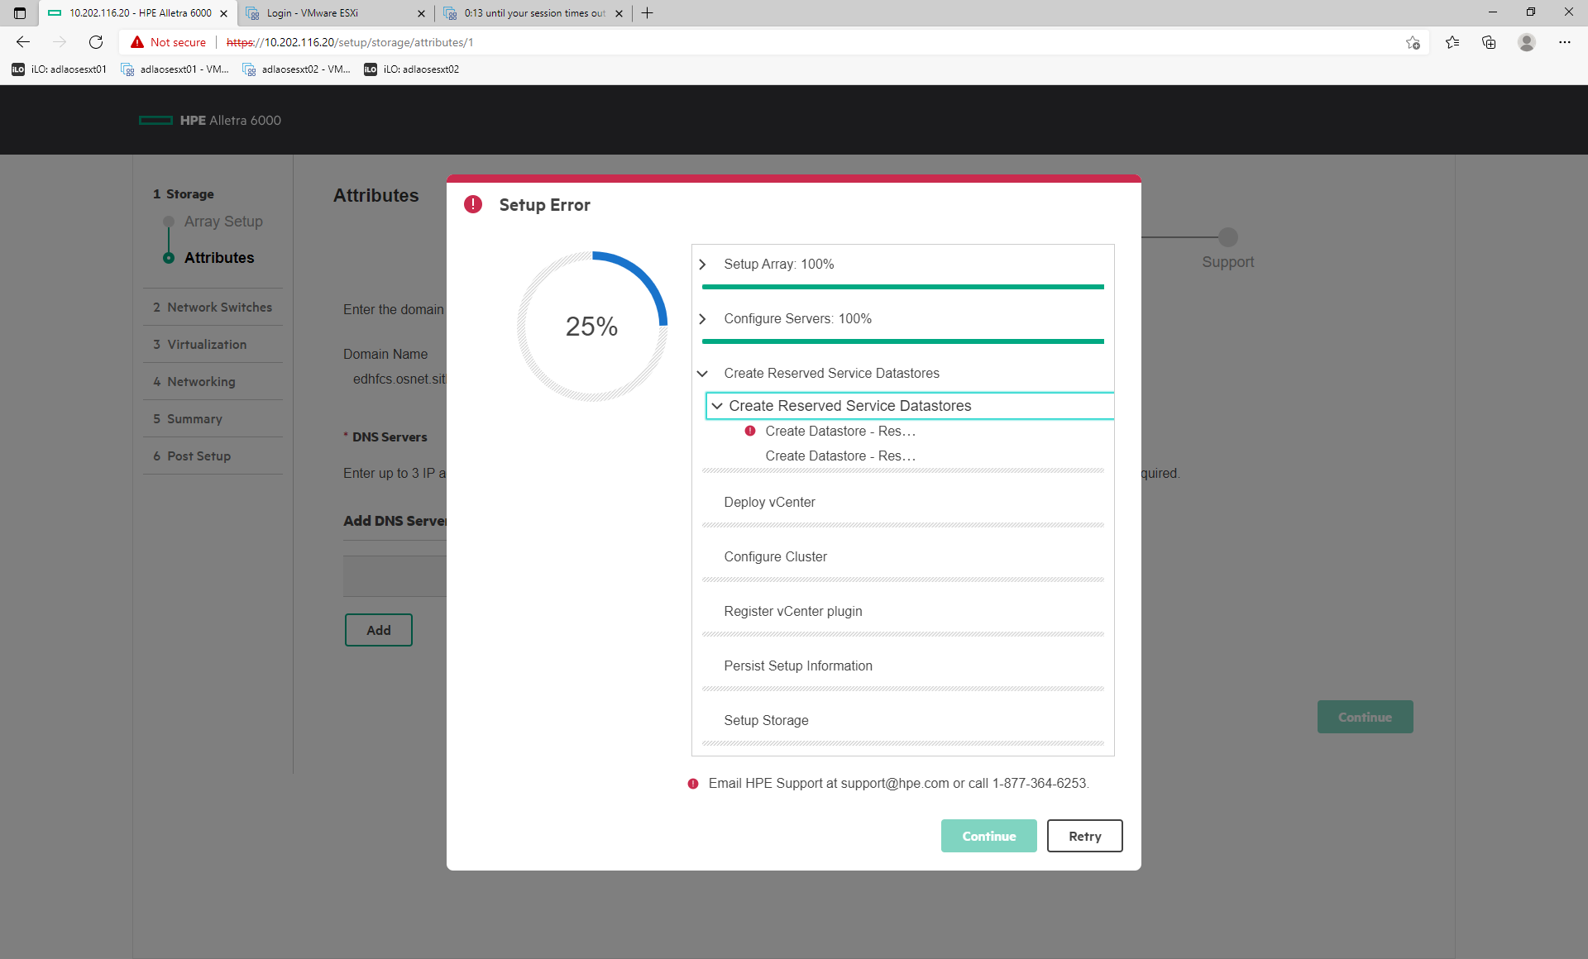Click second Create Datastore - Res… entry
Screen dimensions: 1588x959
pos(840,456)
